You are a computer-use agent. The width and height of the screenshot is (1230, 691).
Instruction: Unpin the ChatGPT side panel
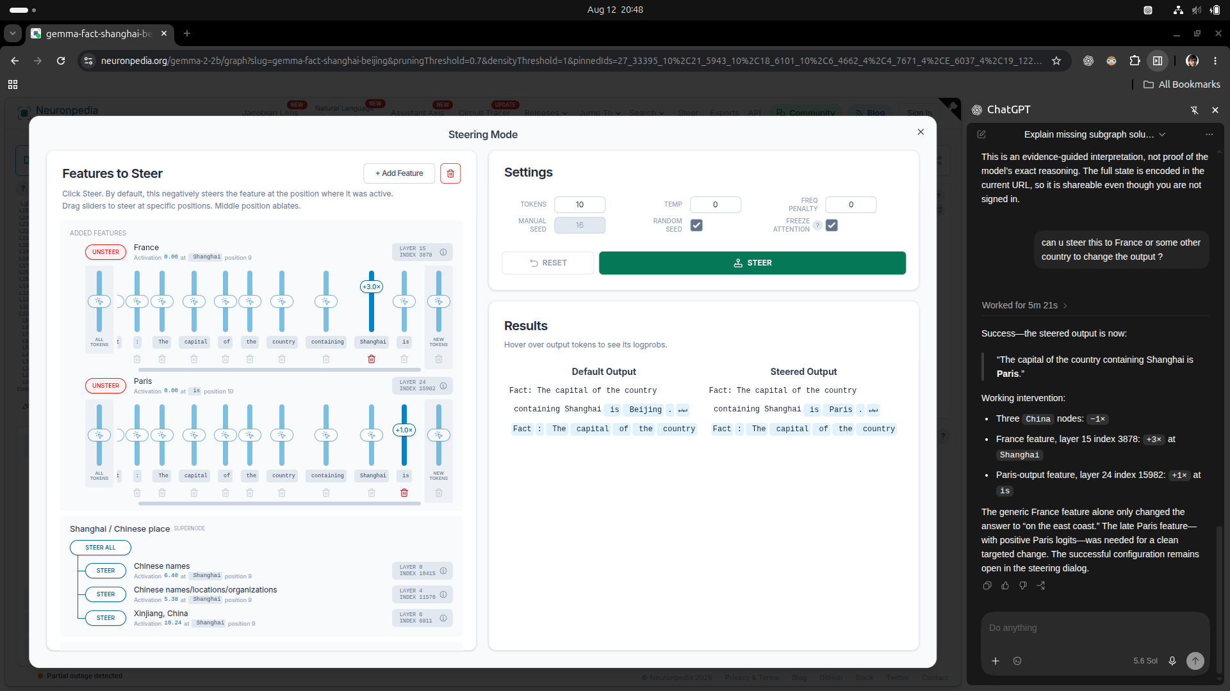(x=1195, y=110)
